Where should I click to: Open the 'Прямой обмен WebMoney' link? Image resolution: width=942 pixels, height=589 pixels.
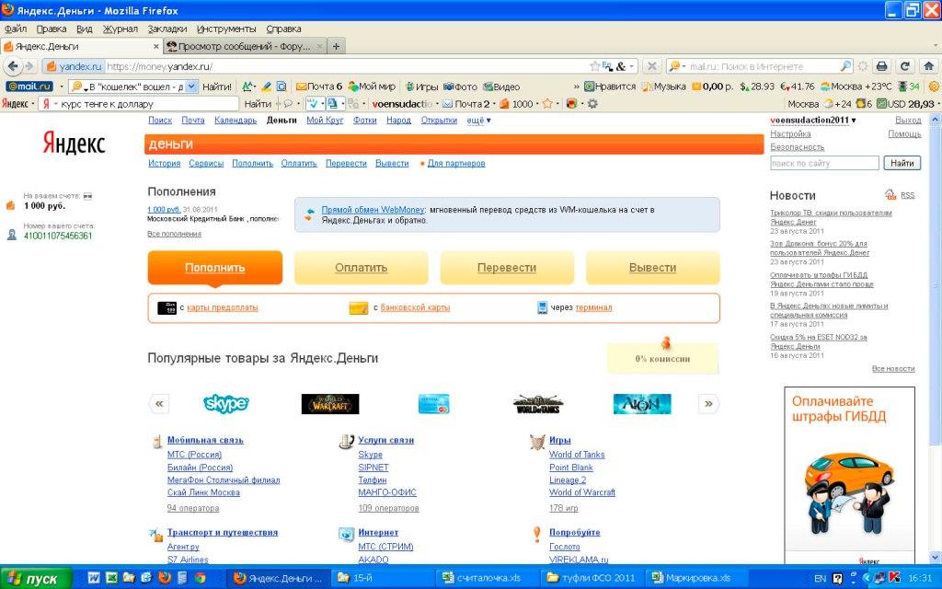[373, 210]
